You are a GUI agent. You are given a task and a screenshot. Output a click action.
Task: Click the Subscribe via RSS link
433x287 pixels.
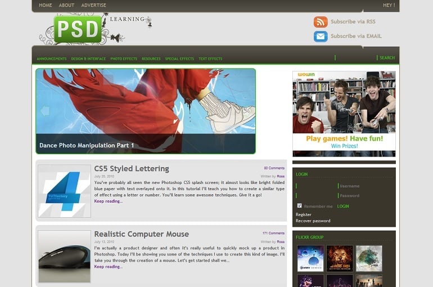pos(353,21)
